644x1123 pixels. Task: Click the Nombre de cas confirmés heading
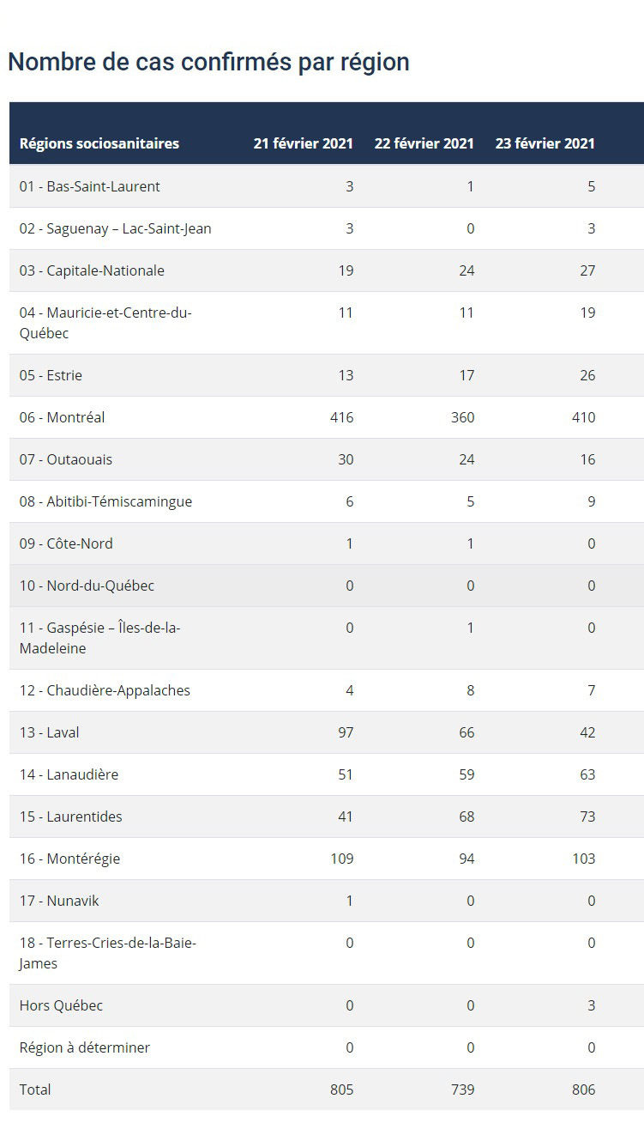[x=208, y=62]
